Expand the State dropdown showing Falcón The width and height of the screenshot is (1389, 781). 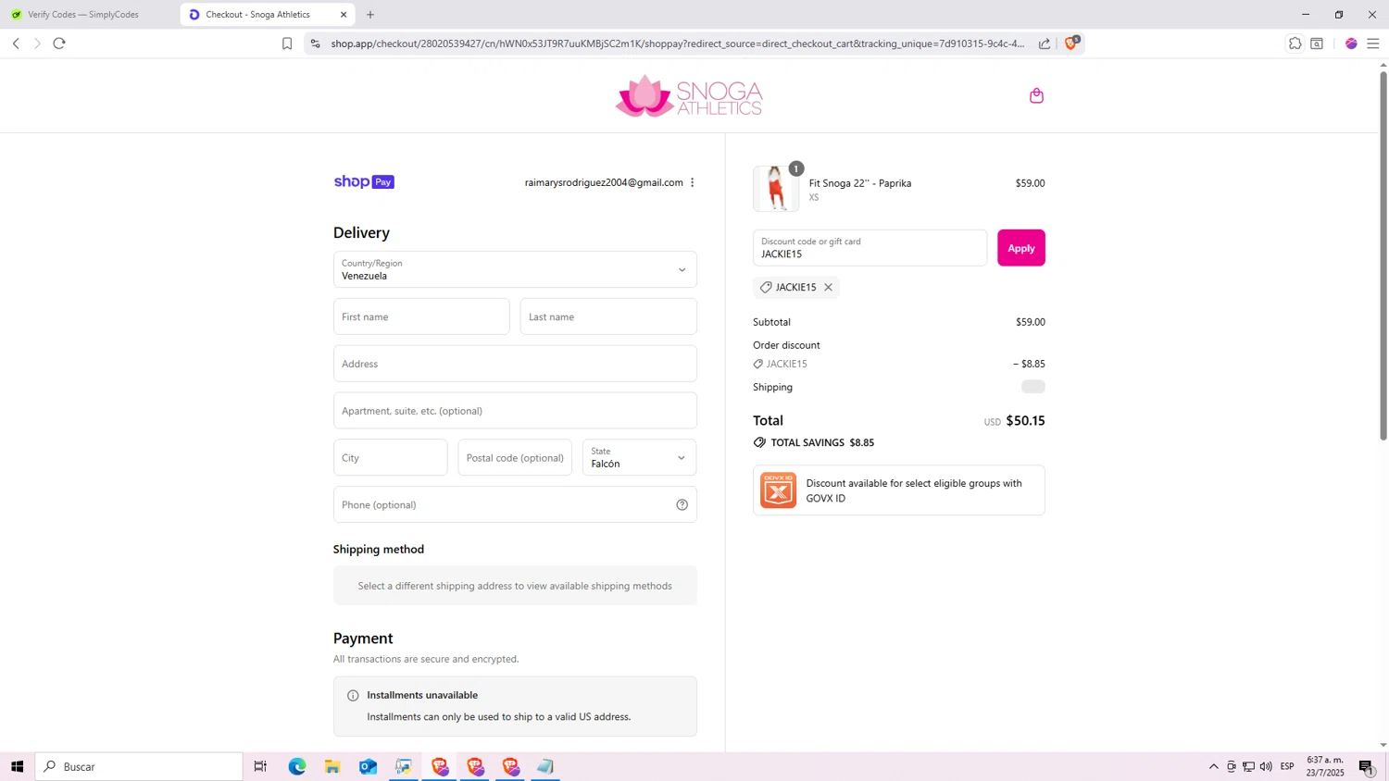(x=639, y=458)
